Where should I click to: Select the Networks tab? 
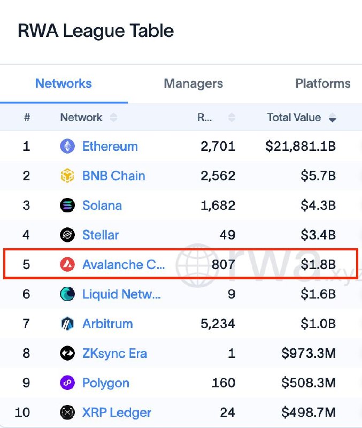64,83
